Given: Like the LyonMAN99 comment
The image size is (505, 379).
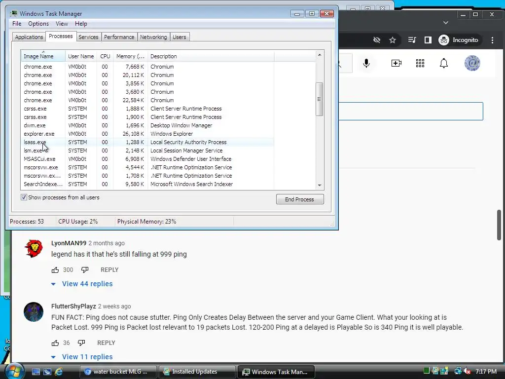Looking at the screenshot, I should 55,270.
